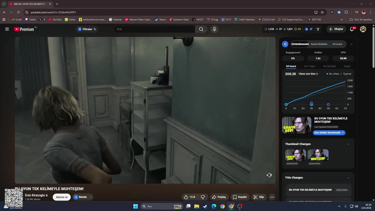Open the FACEIT bookmark
Screen dimensions: 375x211
coord(198,20)
